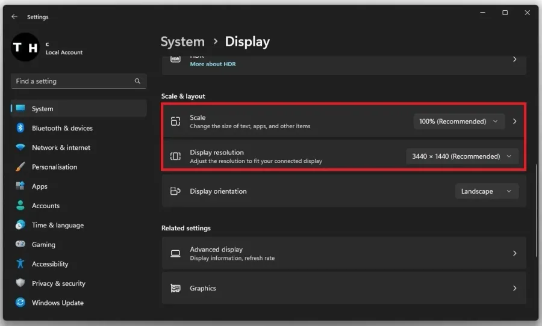Follow the More about HDR link
The image size is (542, 326).
(213, 64)
